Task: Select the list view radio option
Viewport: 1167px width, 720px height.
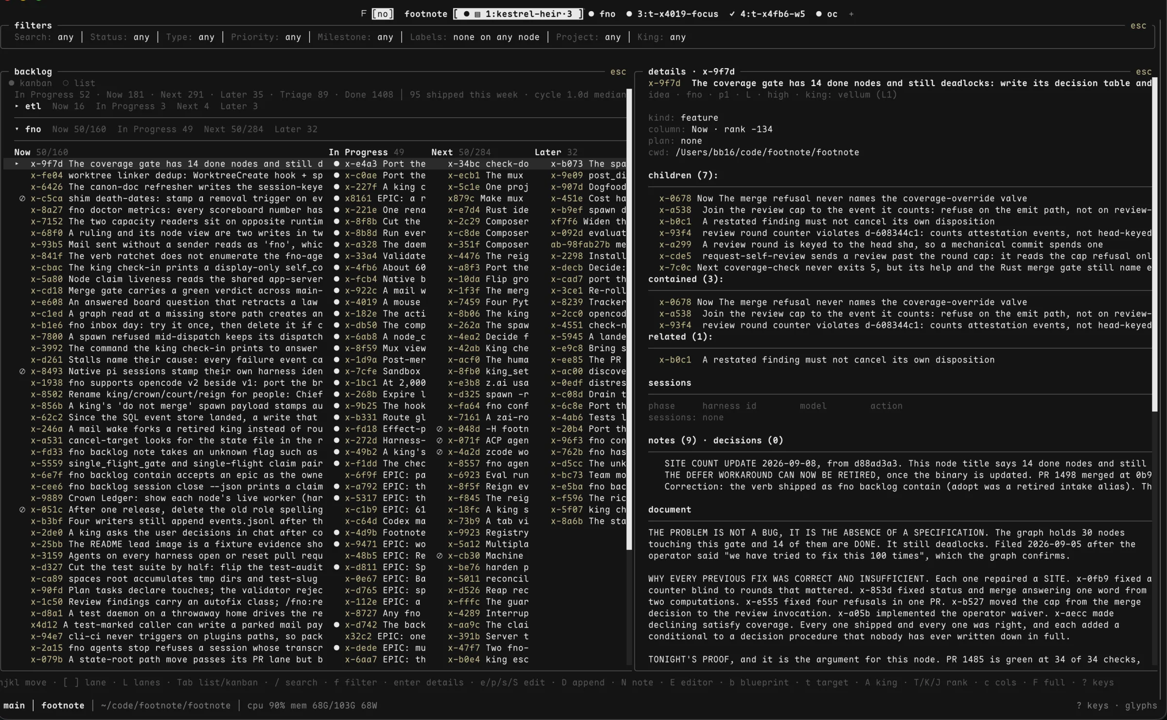Action: click(79, 83)
